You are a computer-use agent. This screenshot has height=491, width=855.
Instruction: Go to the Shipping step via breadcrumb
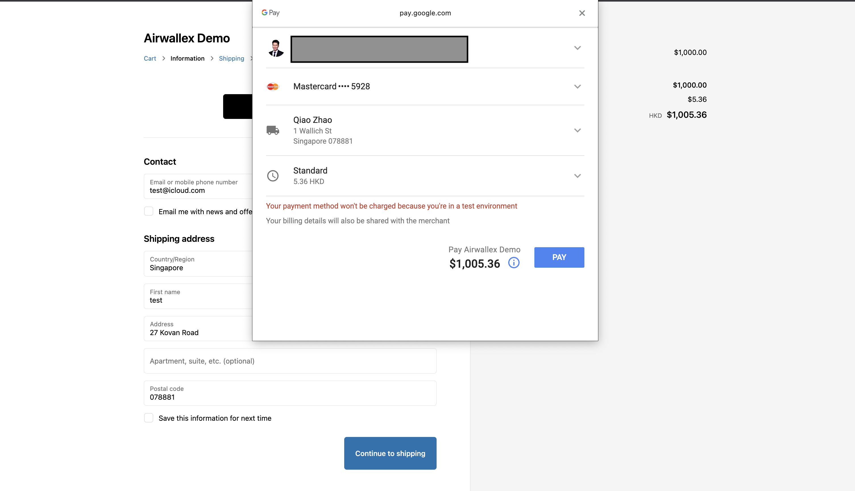click(231, 58)
